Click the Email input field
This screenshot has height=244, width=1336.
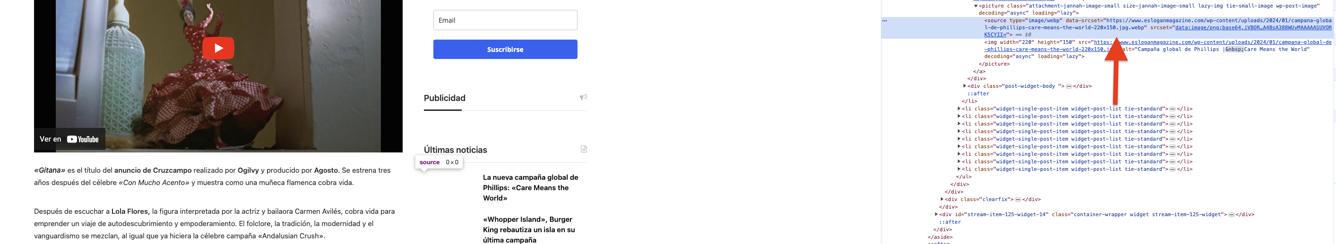[505, 20]
